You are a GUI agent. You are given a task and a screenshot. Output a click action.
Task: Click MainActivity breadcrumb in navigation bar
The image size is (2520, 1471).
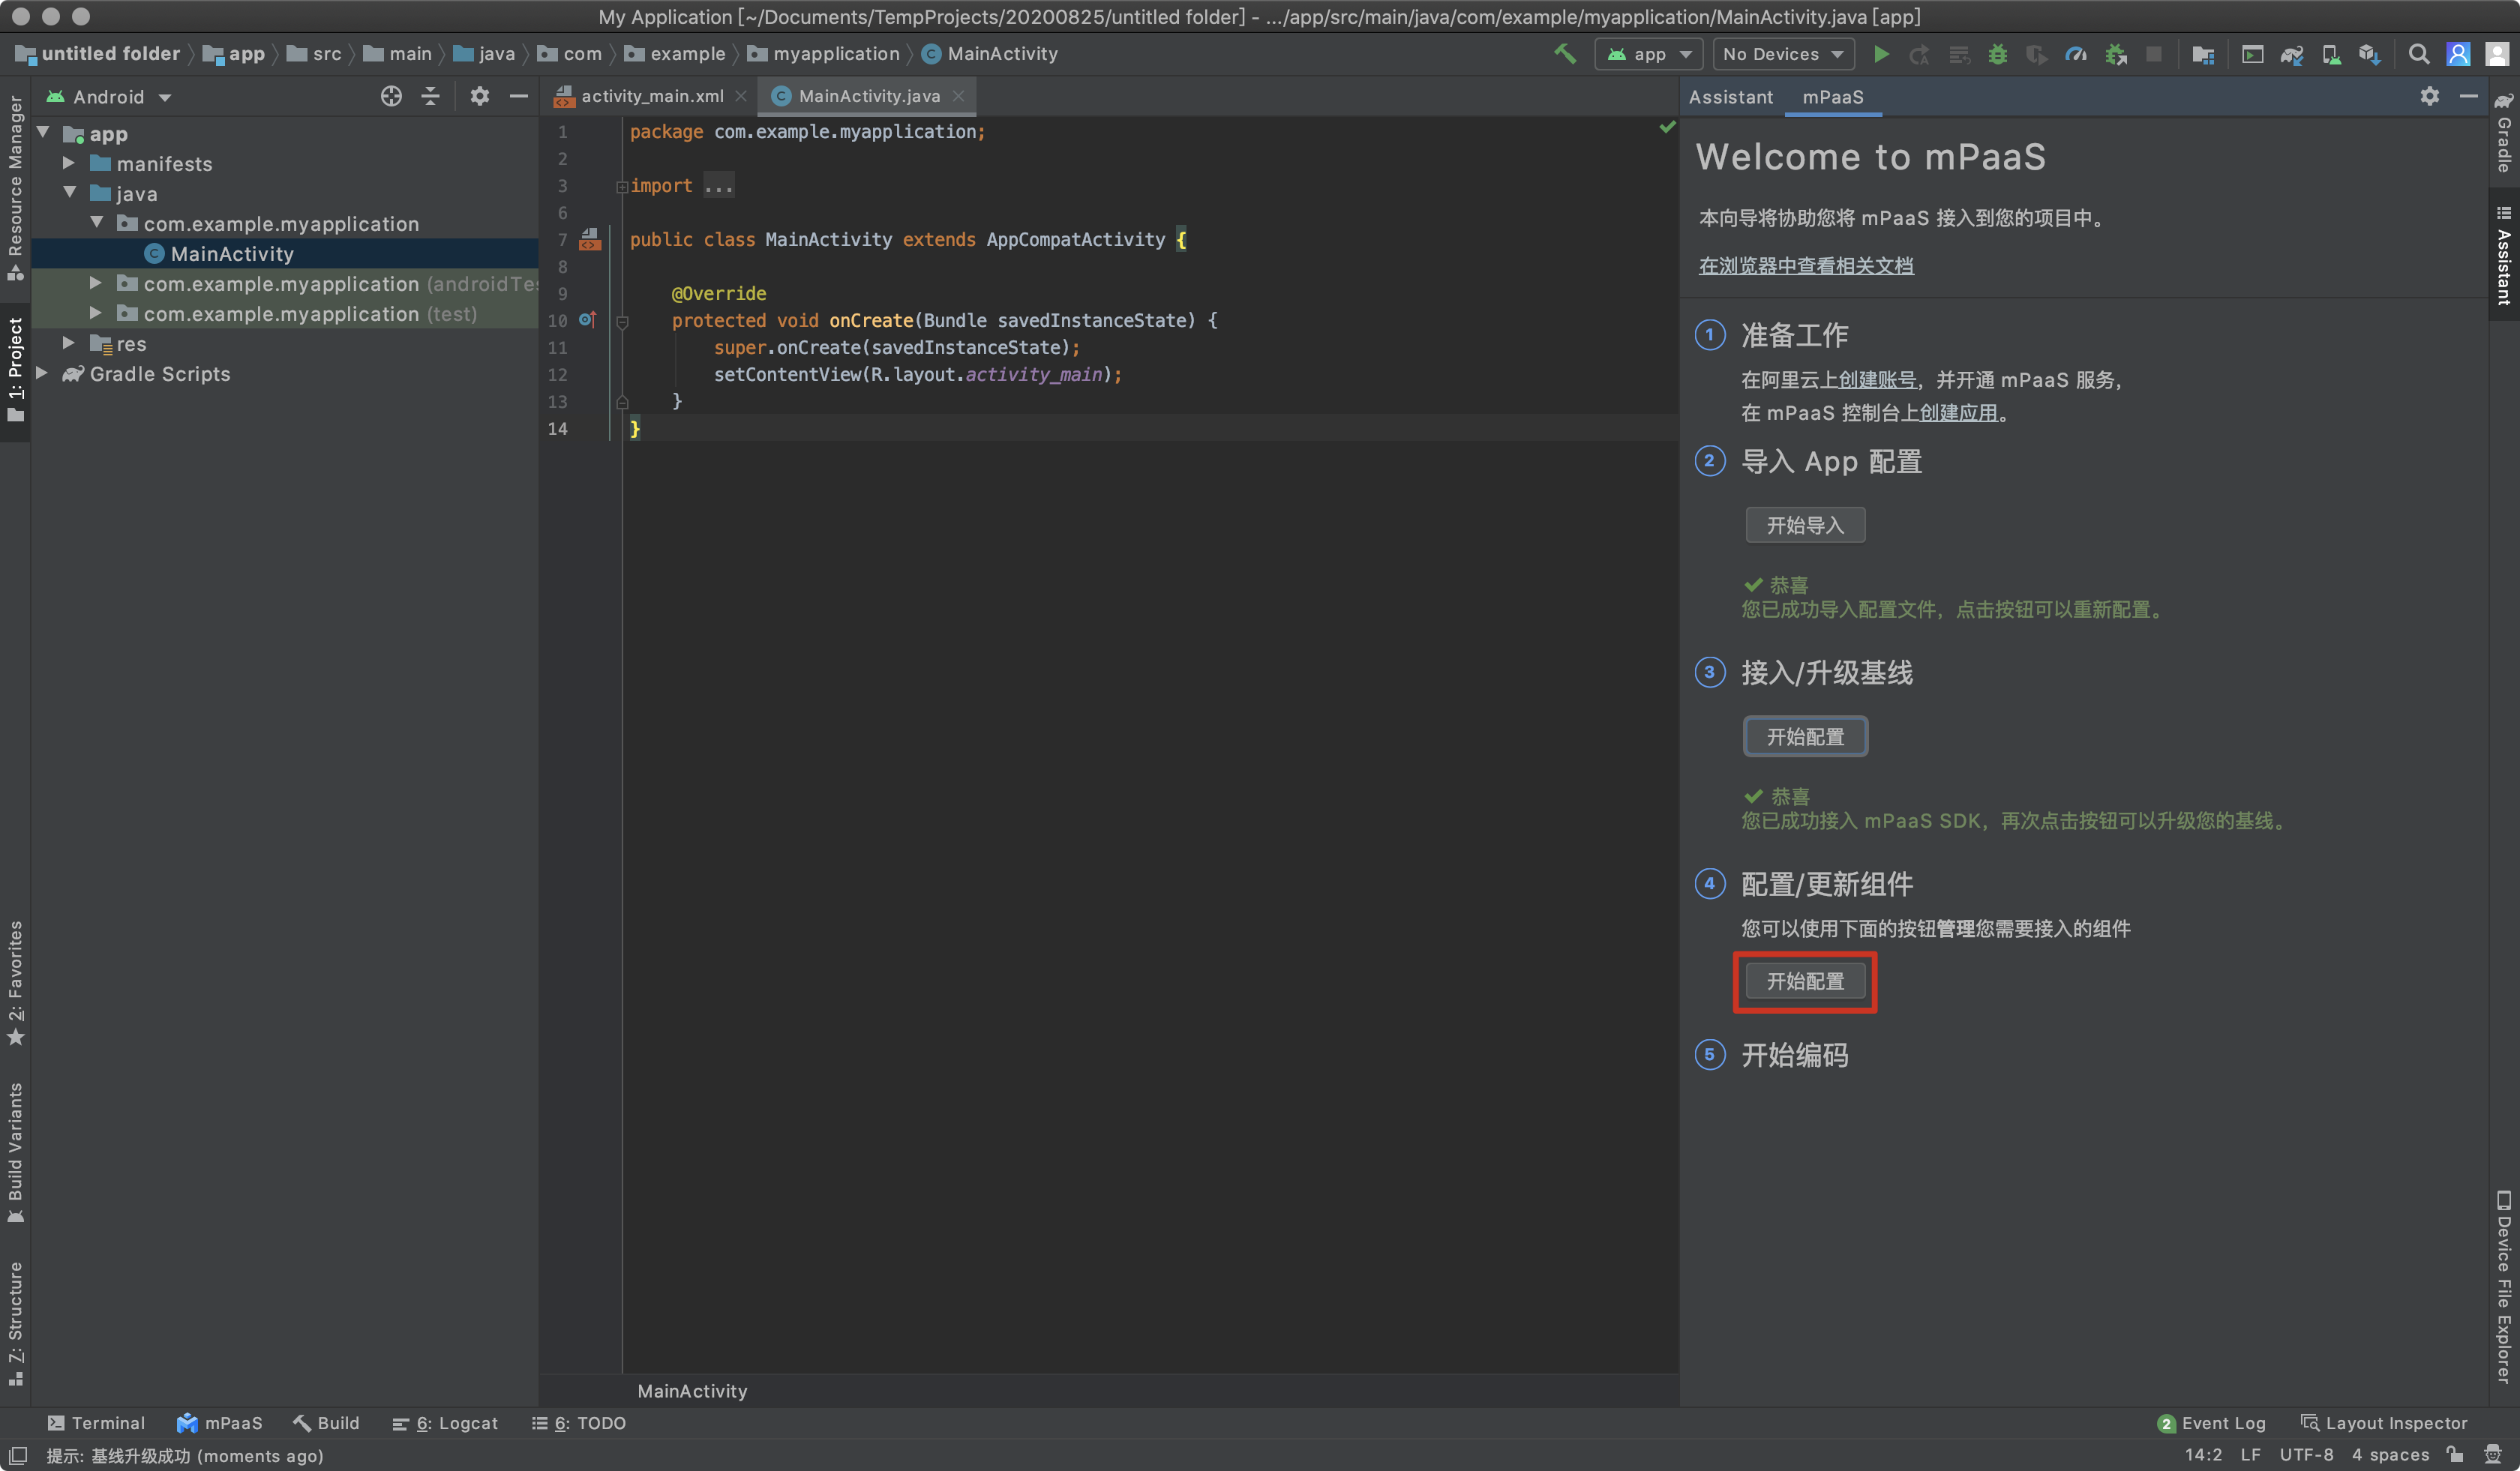pyautogui.click(x=990, y=54)
